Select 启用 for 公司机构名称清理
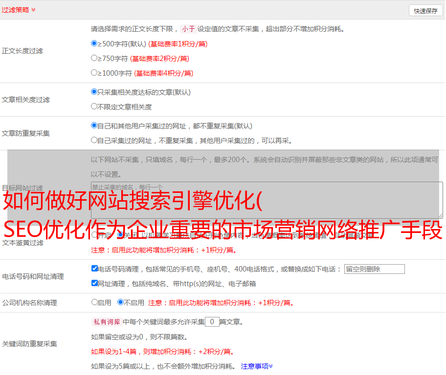The width and height of the screenshot is (446, 375). (94, 302)
